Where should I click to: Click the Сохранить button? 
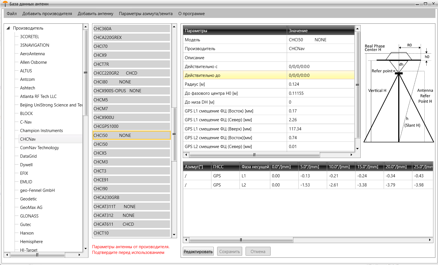230,251
